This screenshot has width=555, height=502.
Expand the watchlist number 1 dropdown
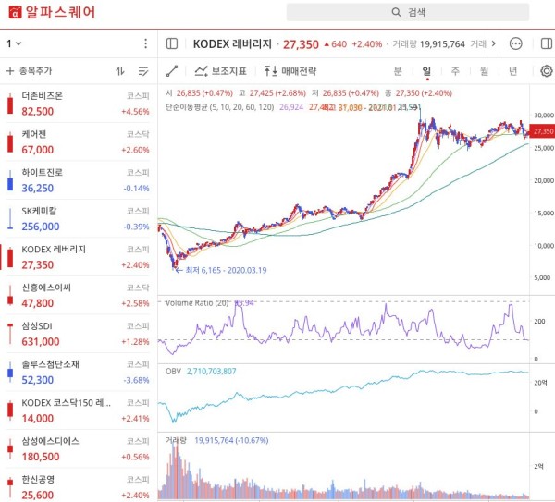(x=14, y=43)
